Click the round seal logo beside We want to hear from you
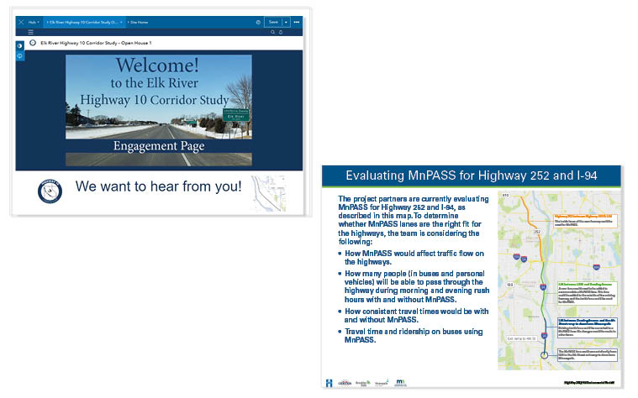 (x=50, y=191)
